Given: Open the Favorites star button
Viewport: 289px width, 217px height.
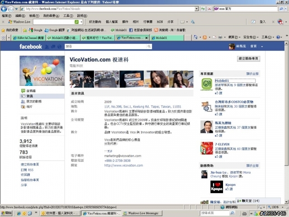Looking at the screenshot, I should pyautogui.click(x=9, y=30).
